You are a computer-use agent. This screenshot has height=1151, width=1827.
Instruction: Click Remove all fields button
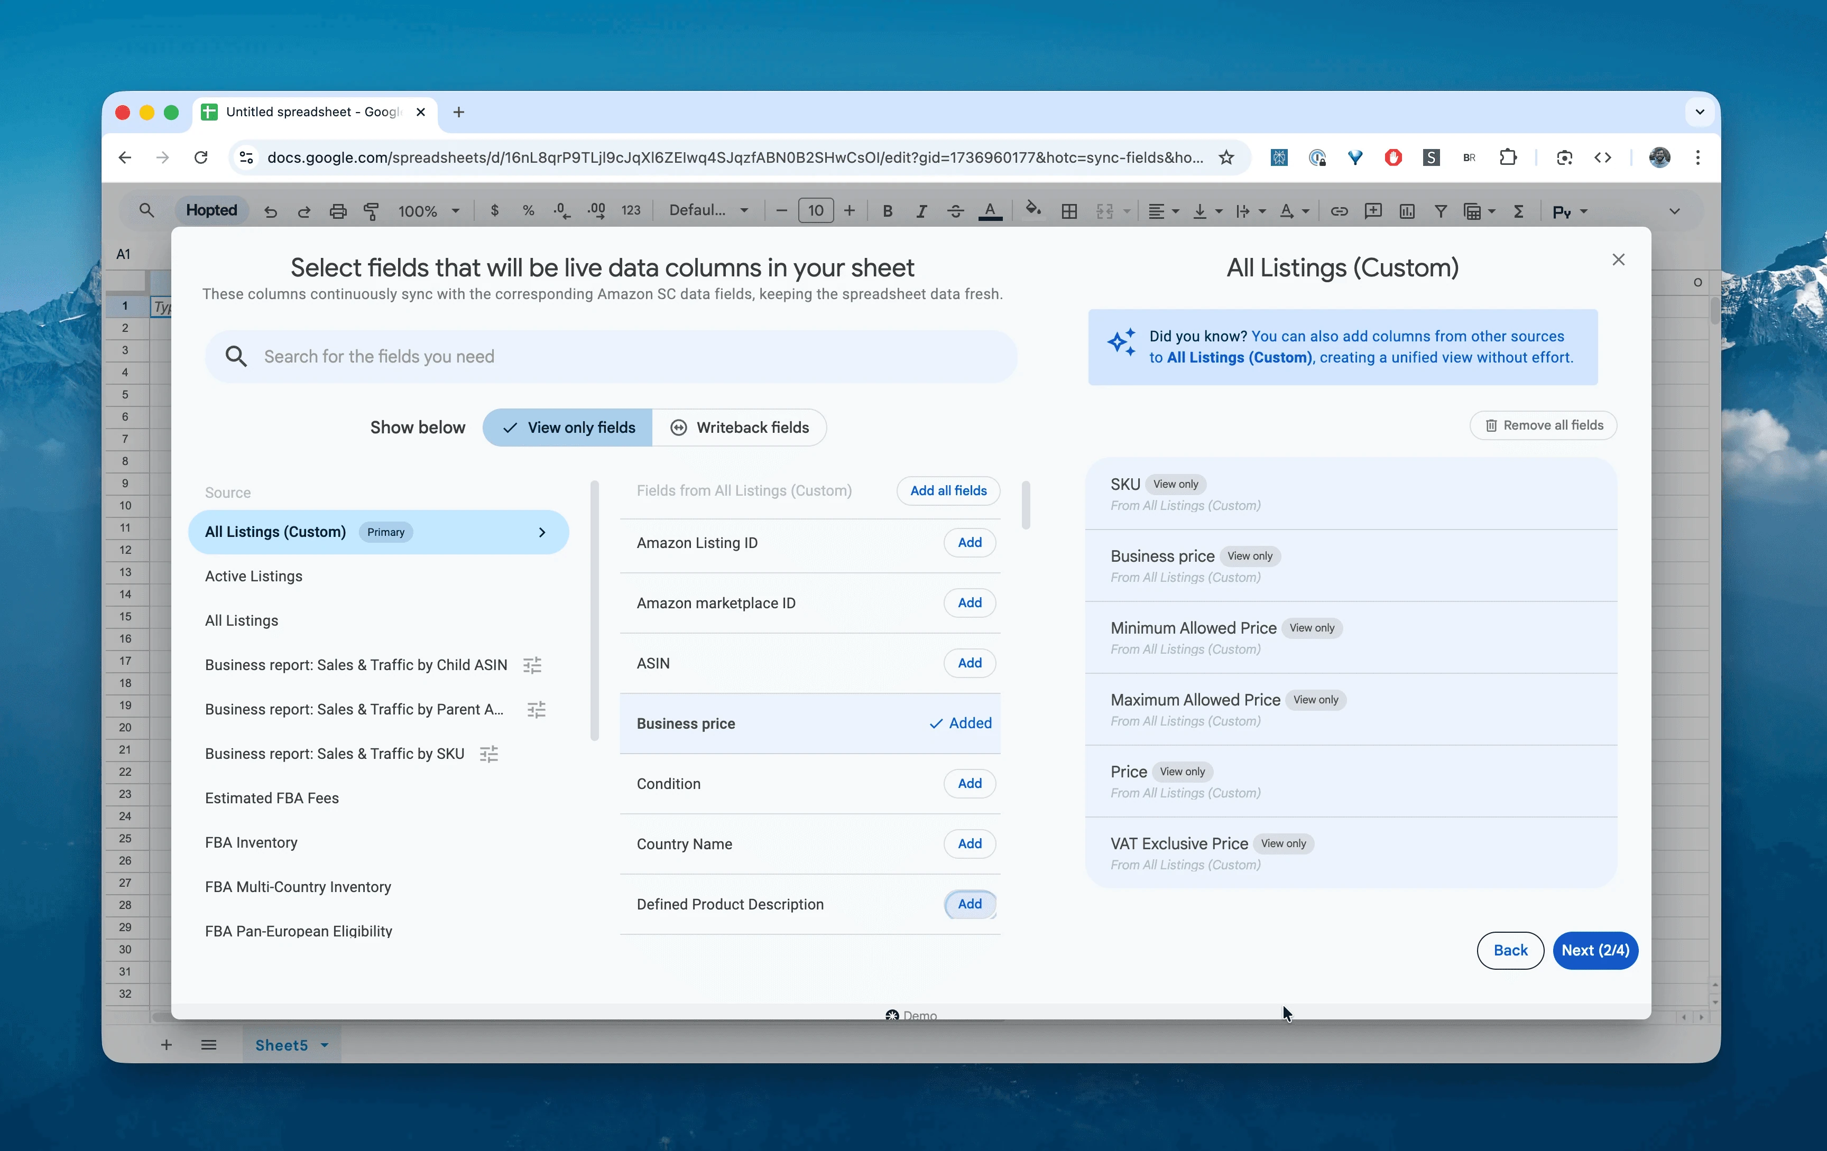point(1543,425)
